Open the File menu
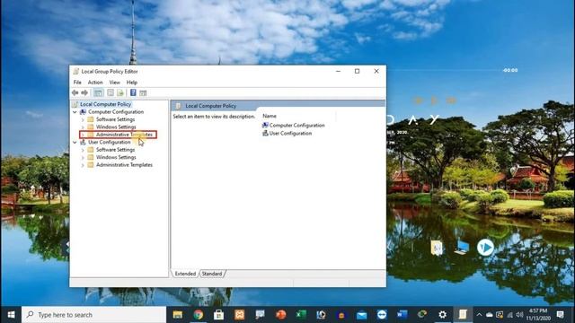The image size is (575, 323). 77,83
